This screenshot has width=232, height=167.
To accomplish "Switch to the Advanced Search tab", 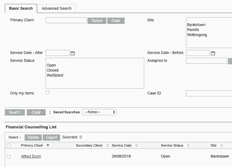I will [x=57, y=8].
